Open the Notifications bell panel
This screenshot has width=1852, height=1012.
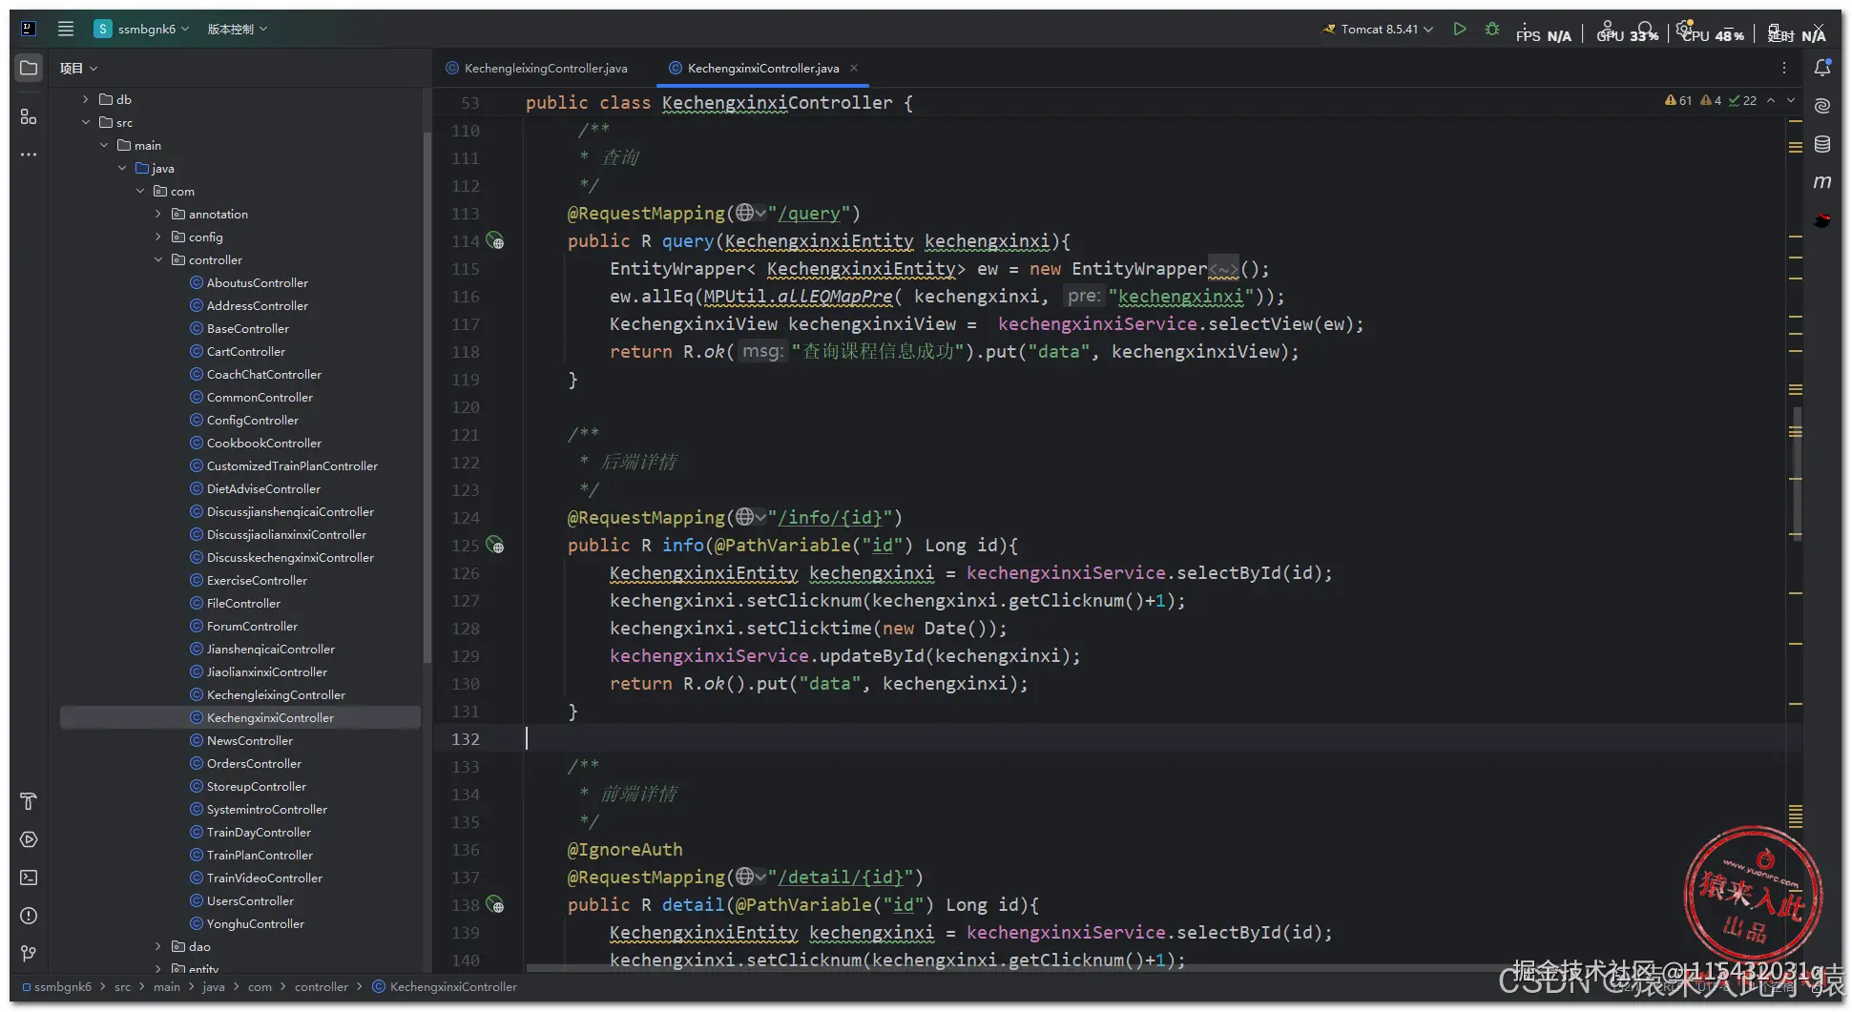(x=1821, y=68)
